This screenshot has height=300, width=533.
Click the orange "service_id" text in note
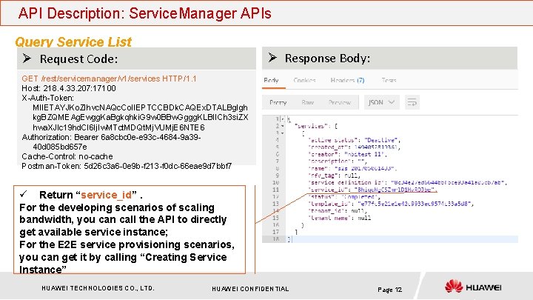pos(106,195)
